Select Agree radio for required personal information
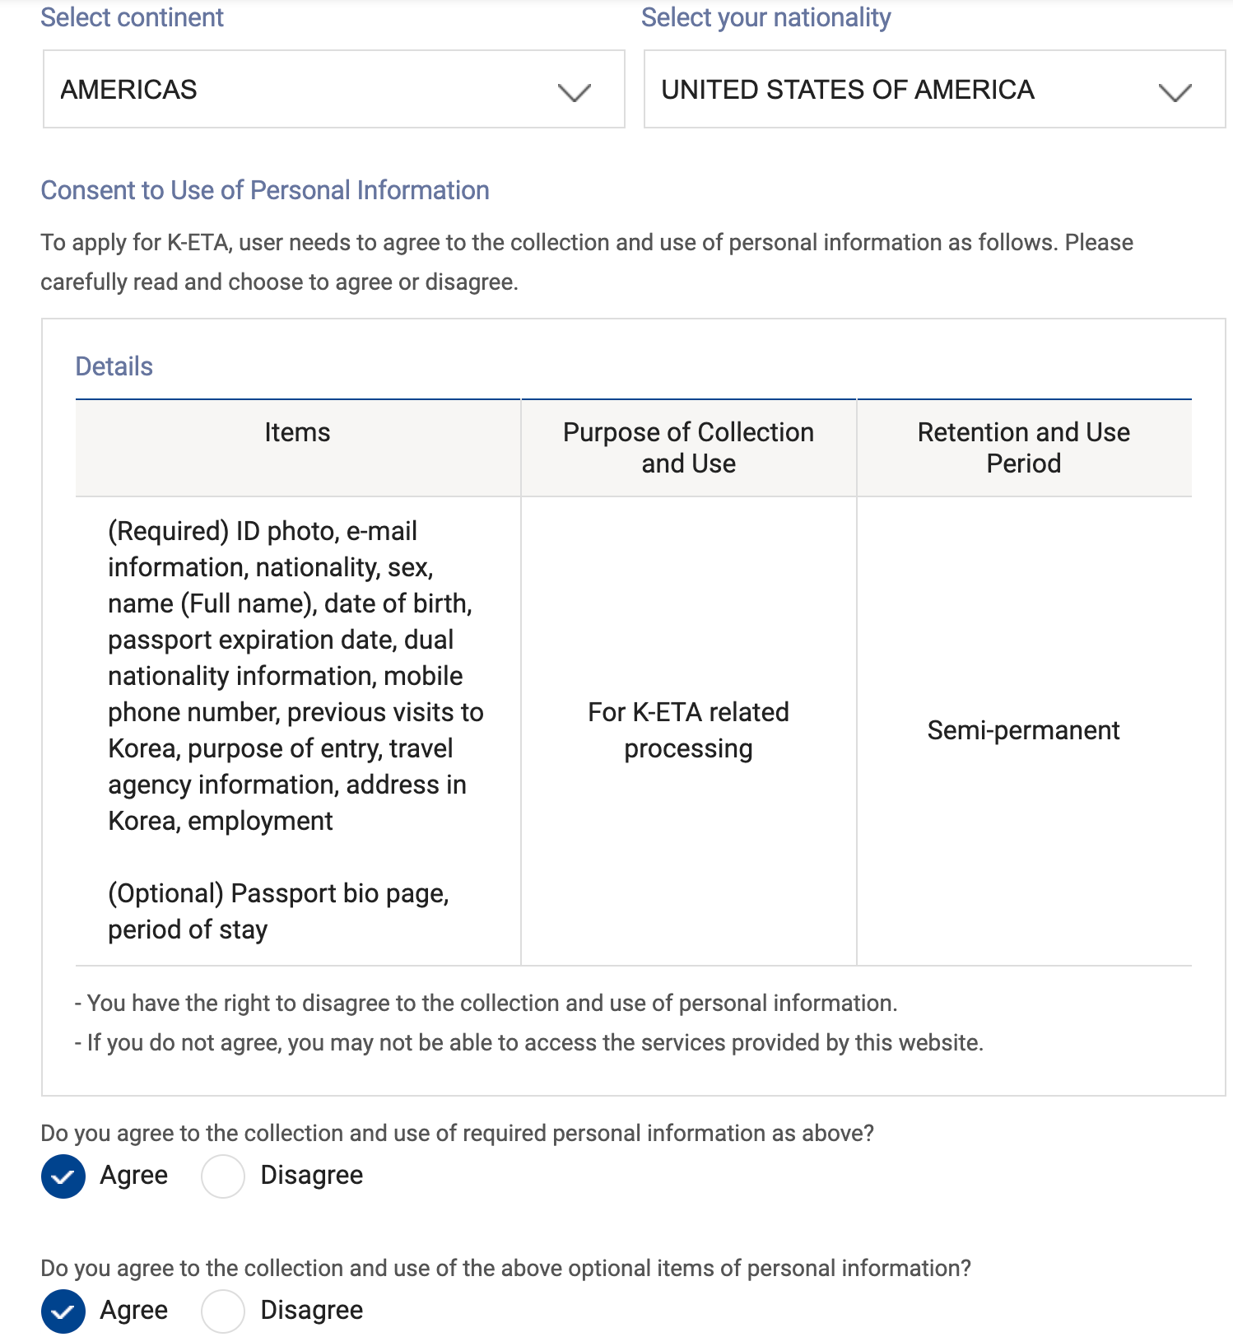 pos(63,1176)
